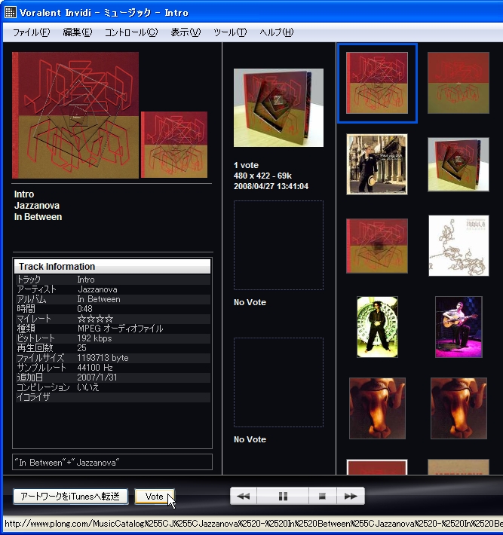Click the first empty No Vote slot
The image size is (503, 535).
tap(278, 246)
